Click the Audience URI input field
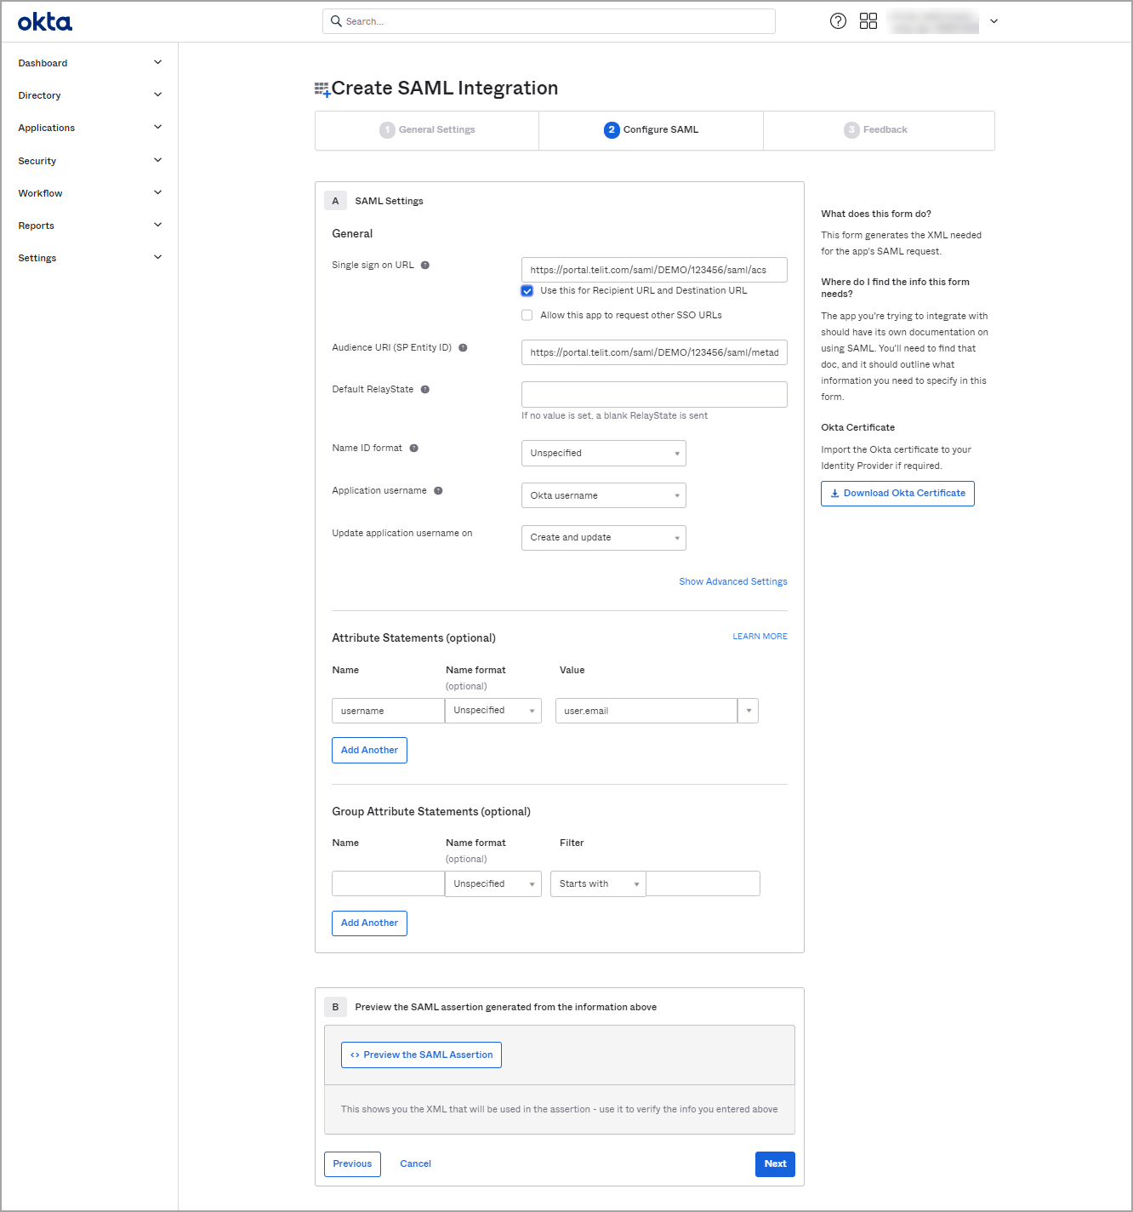This screenshot has width=1133, height=1212. pos(654,352)
